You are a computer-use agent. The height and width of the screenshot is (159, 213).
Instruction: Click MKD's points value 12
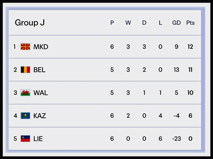pyautogui.click(x=190, y=47)
